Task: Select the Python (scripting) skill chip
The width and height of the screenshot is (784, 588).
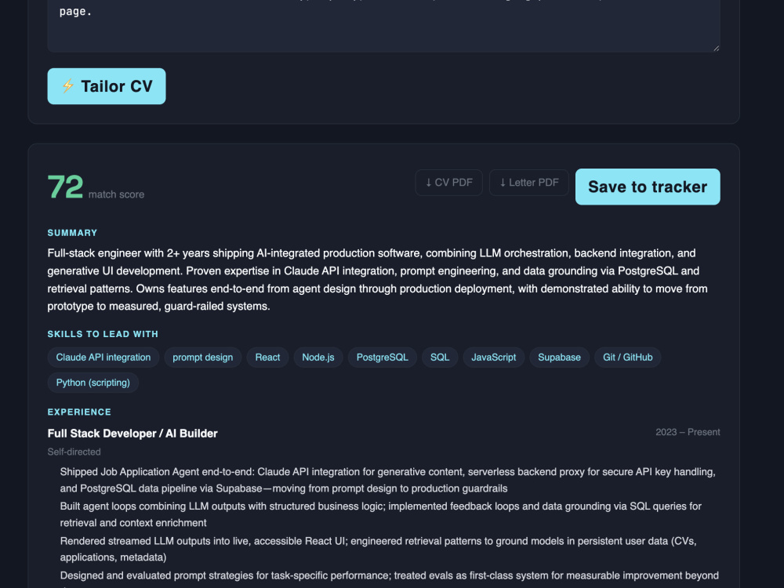Action: tap(93, 383)
